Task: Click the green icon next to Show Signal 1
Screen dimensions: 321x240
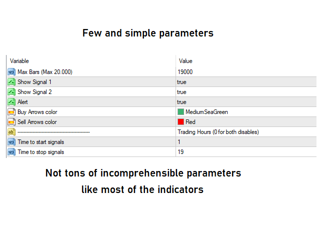Action: (x=12, y=82)
